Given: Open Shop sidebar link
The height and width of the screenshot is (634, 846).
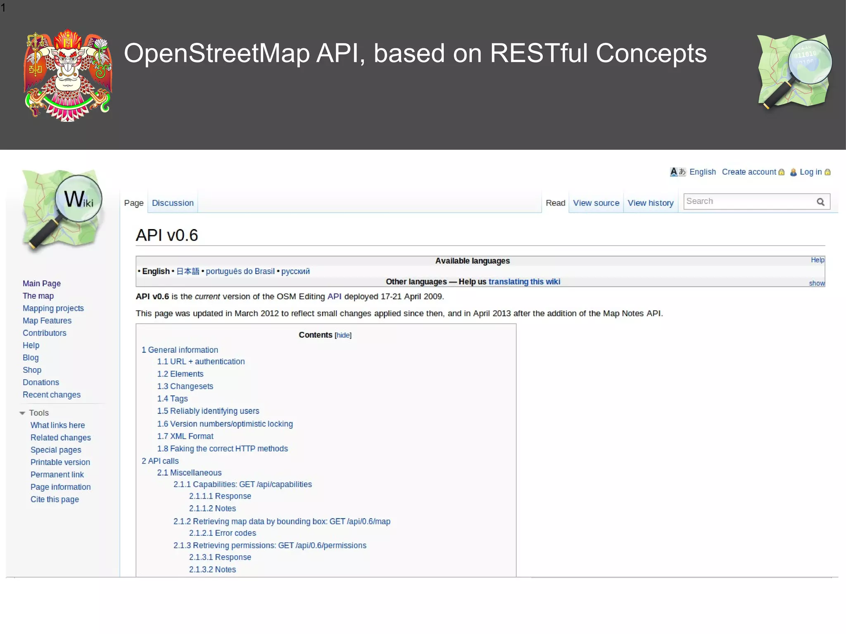Looking at the screenshot, I should point(32,370).
